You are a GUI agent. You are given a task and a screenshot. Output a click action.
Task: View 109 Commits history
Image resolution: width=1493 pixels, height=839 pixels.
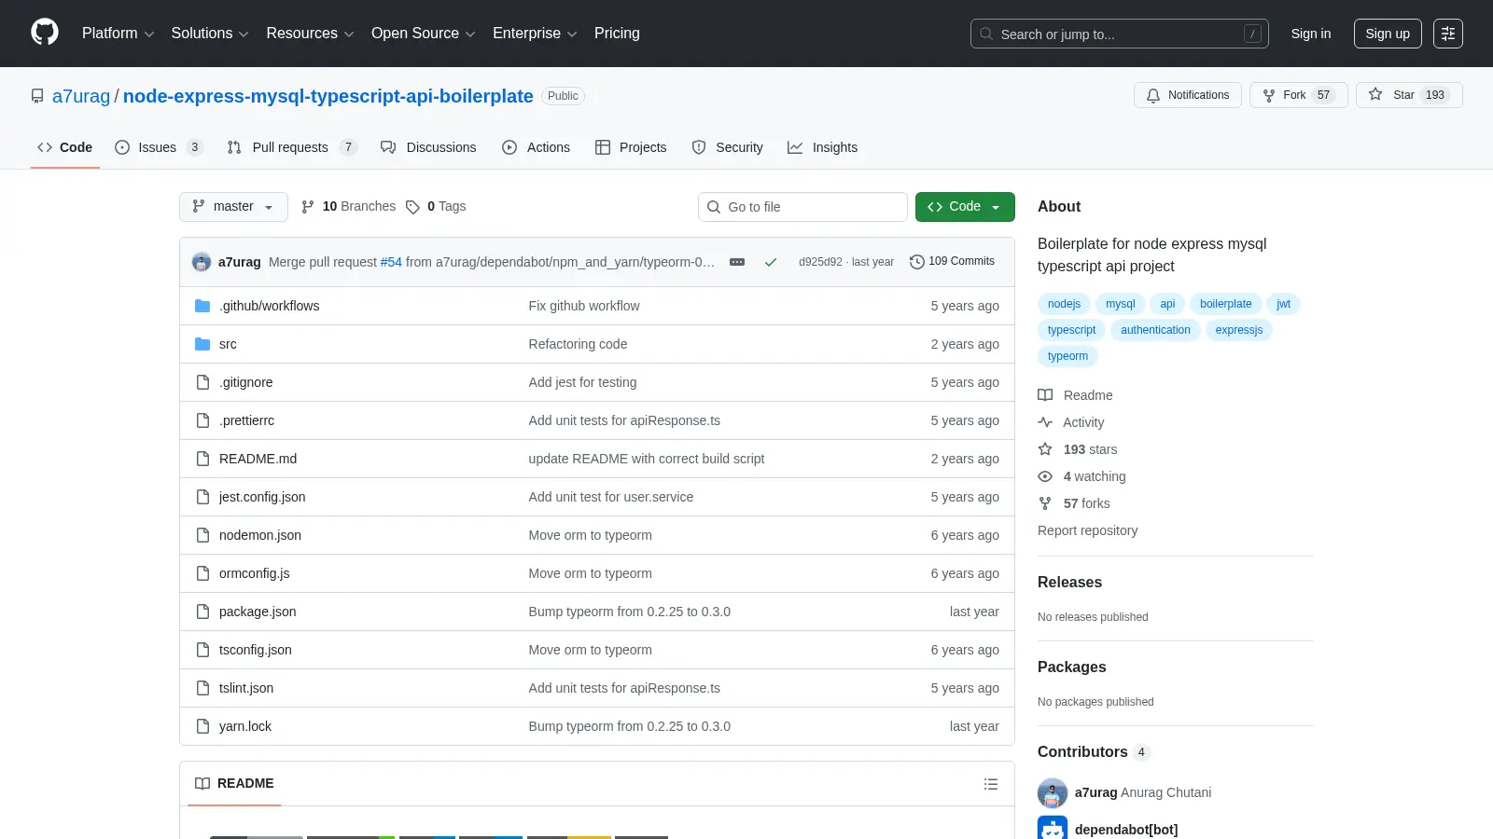click(952, 262)
